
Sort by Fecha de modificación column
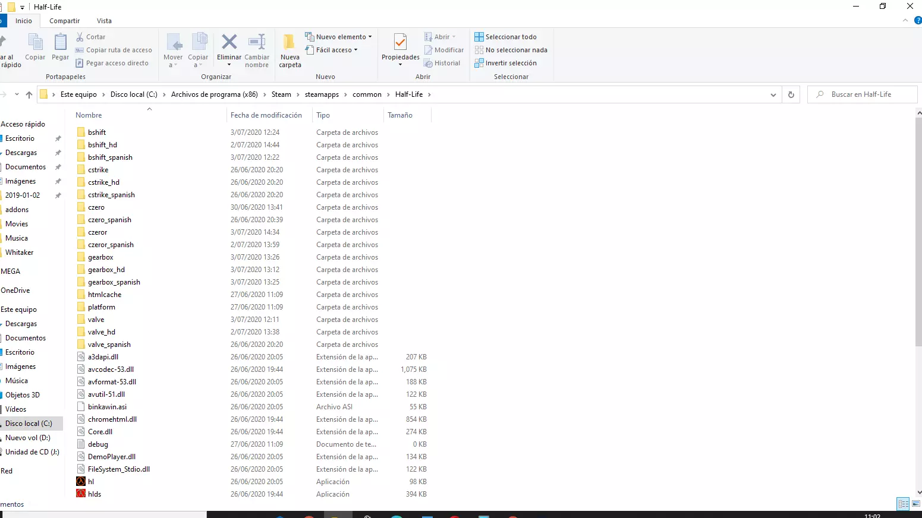pos(266,115)
